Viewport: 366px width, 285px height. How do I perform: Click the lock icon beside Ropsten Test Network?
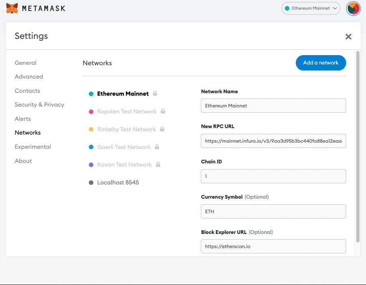[163, 111]
